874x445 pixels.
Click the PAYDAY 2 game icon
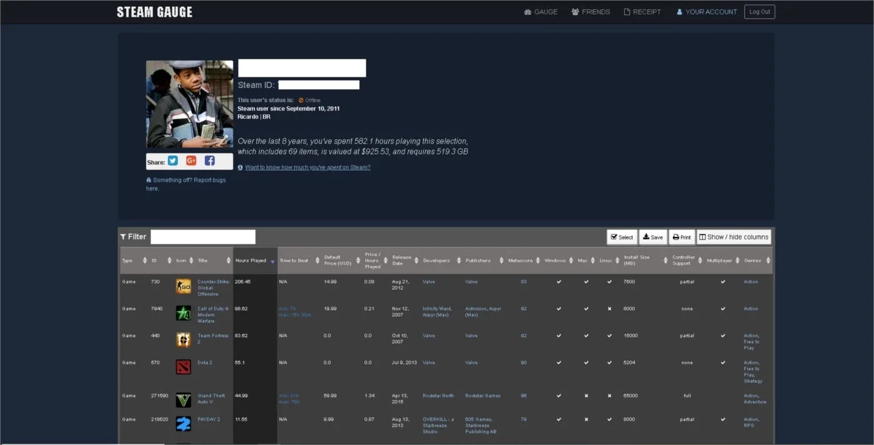point(184,424)
